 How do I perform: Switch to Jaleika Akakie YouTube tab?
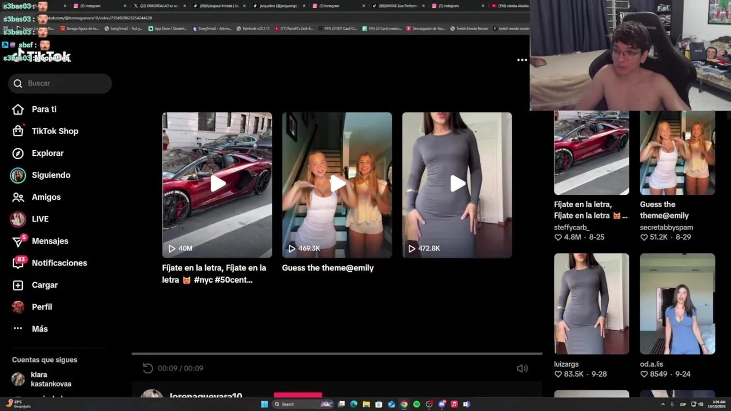pyautogui.click(x=509, y=6)
